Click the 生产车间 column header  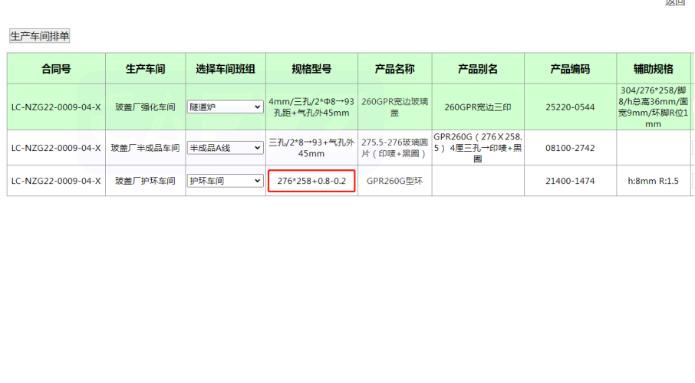(x=145, y=69)
